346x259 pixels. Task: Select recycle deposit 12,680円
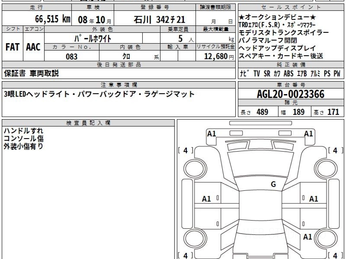click(219, 57)
